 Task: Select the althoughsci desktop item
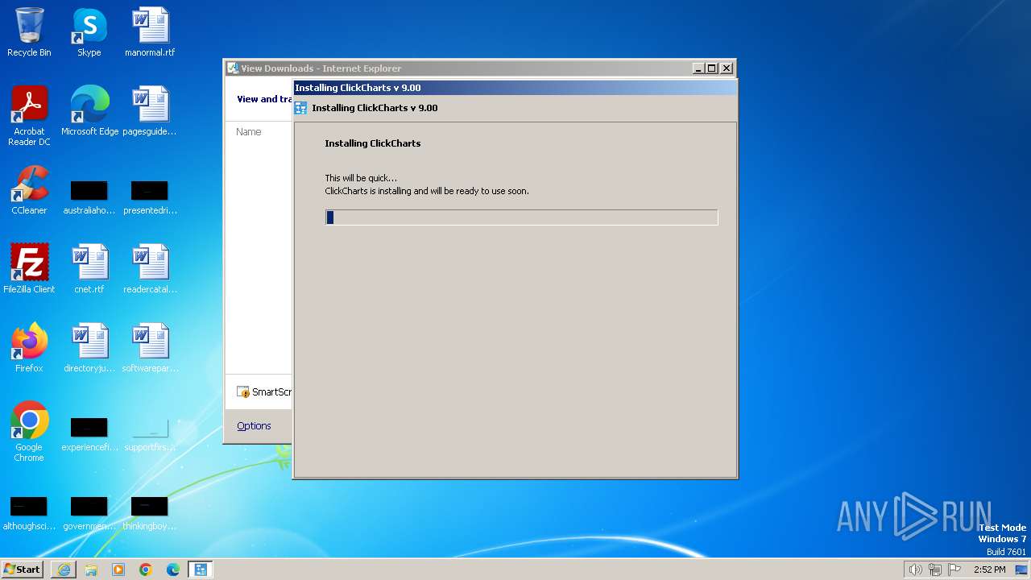[x=29, y=513]
